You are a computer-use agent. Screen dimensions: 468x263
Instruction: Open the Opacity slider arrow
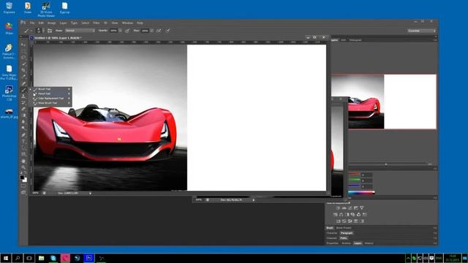tap(120, 31)
